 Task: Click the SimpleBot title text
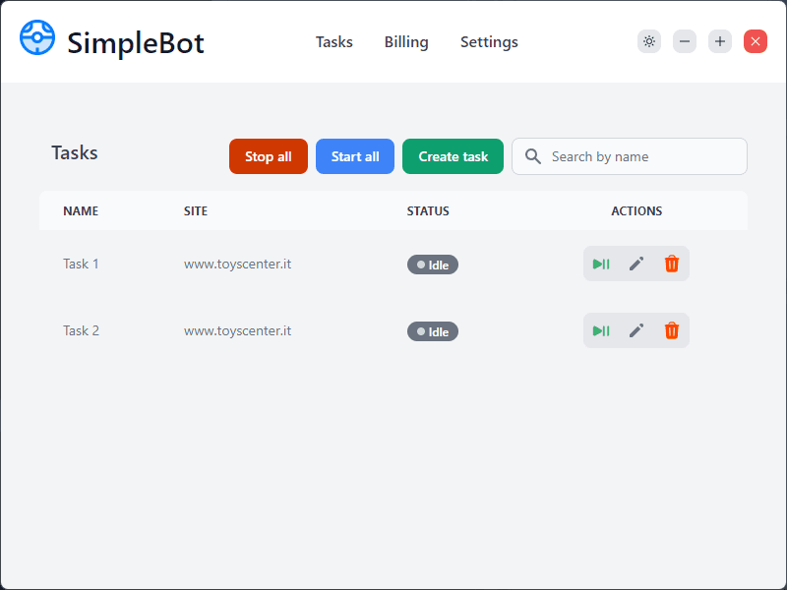point(136,42)
